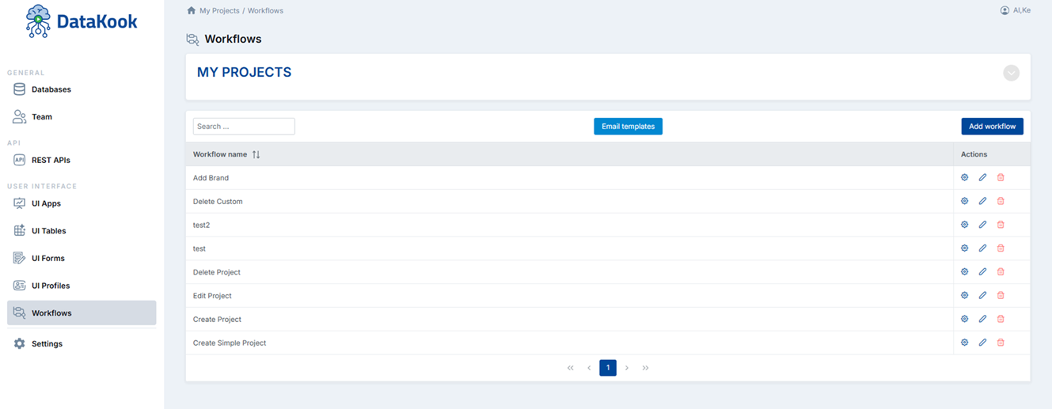Open settings gear for Delete Custom workflow

click(964, 201)
